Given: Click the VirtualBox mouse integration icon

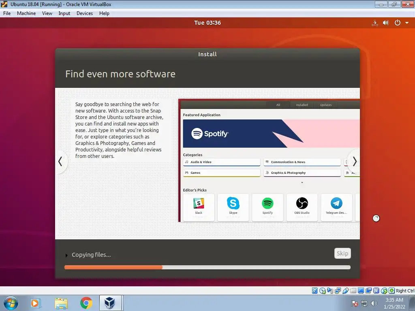Looking at the screenshot, I should 384,291.
